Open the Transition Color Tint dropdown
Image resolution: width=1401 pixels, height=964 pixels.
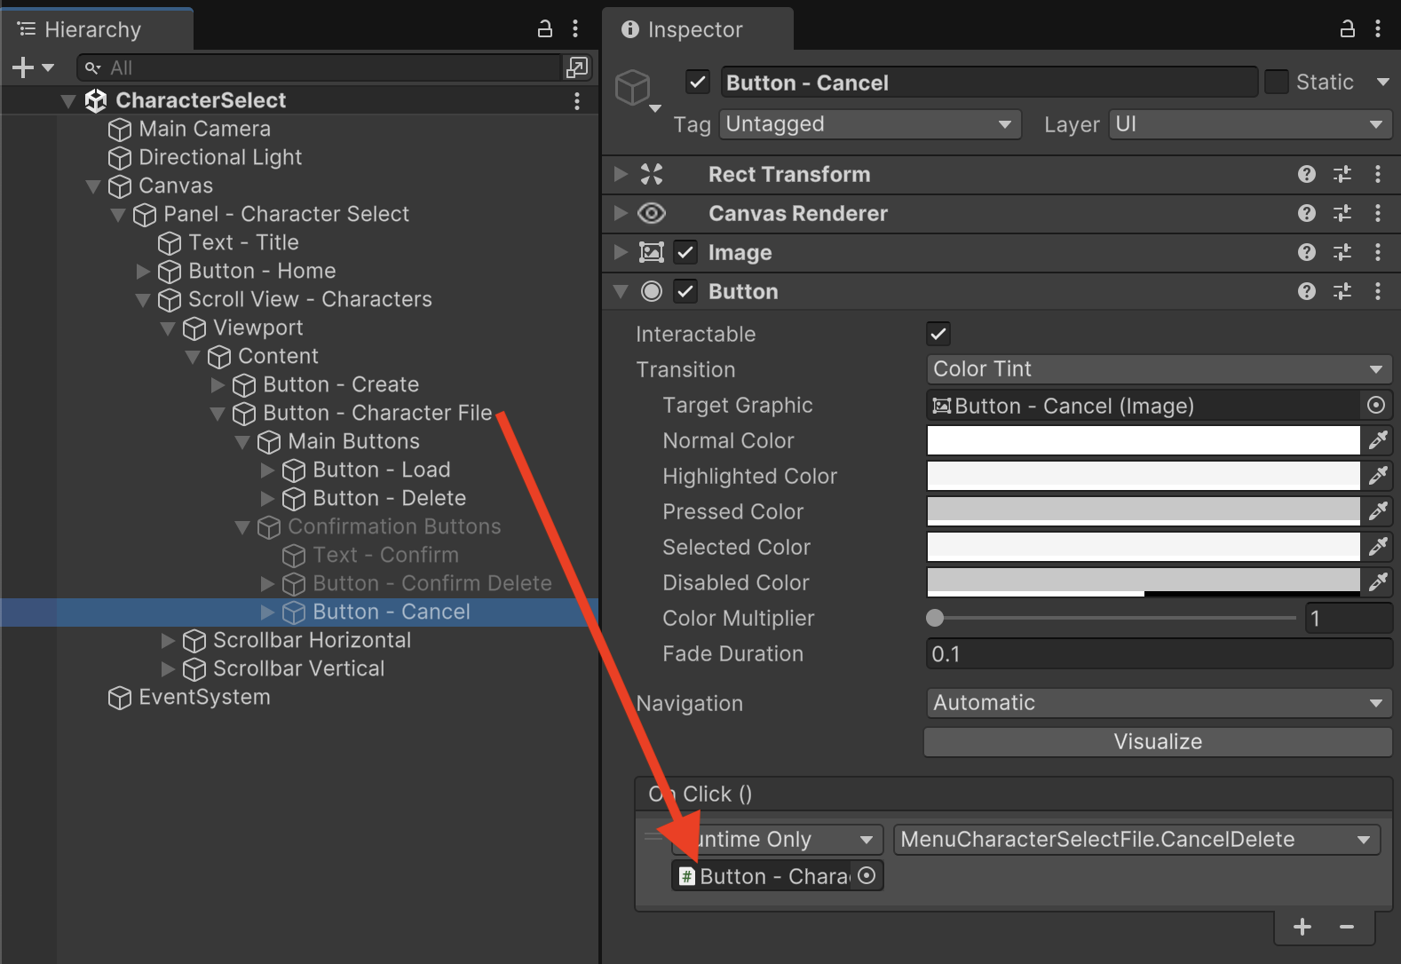point(1158,369)
